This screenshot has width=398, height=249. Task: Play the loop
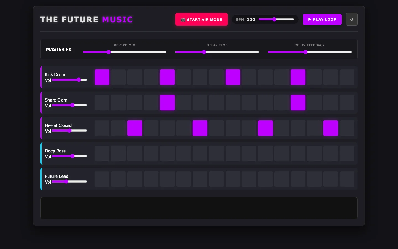322,19
